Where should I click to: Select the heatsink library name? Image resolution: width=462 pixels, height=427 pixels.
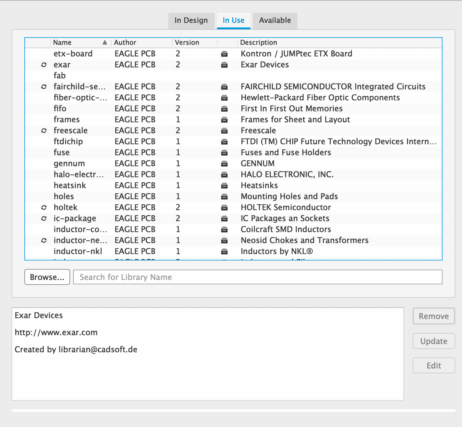(70, 185)
